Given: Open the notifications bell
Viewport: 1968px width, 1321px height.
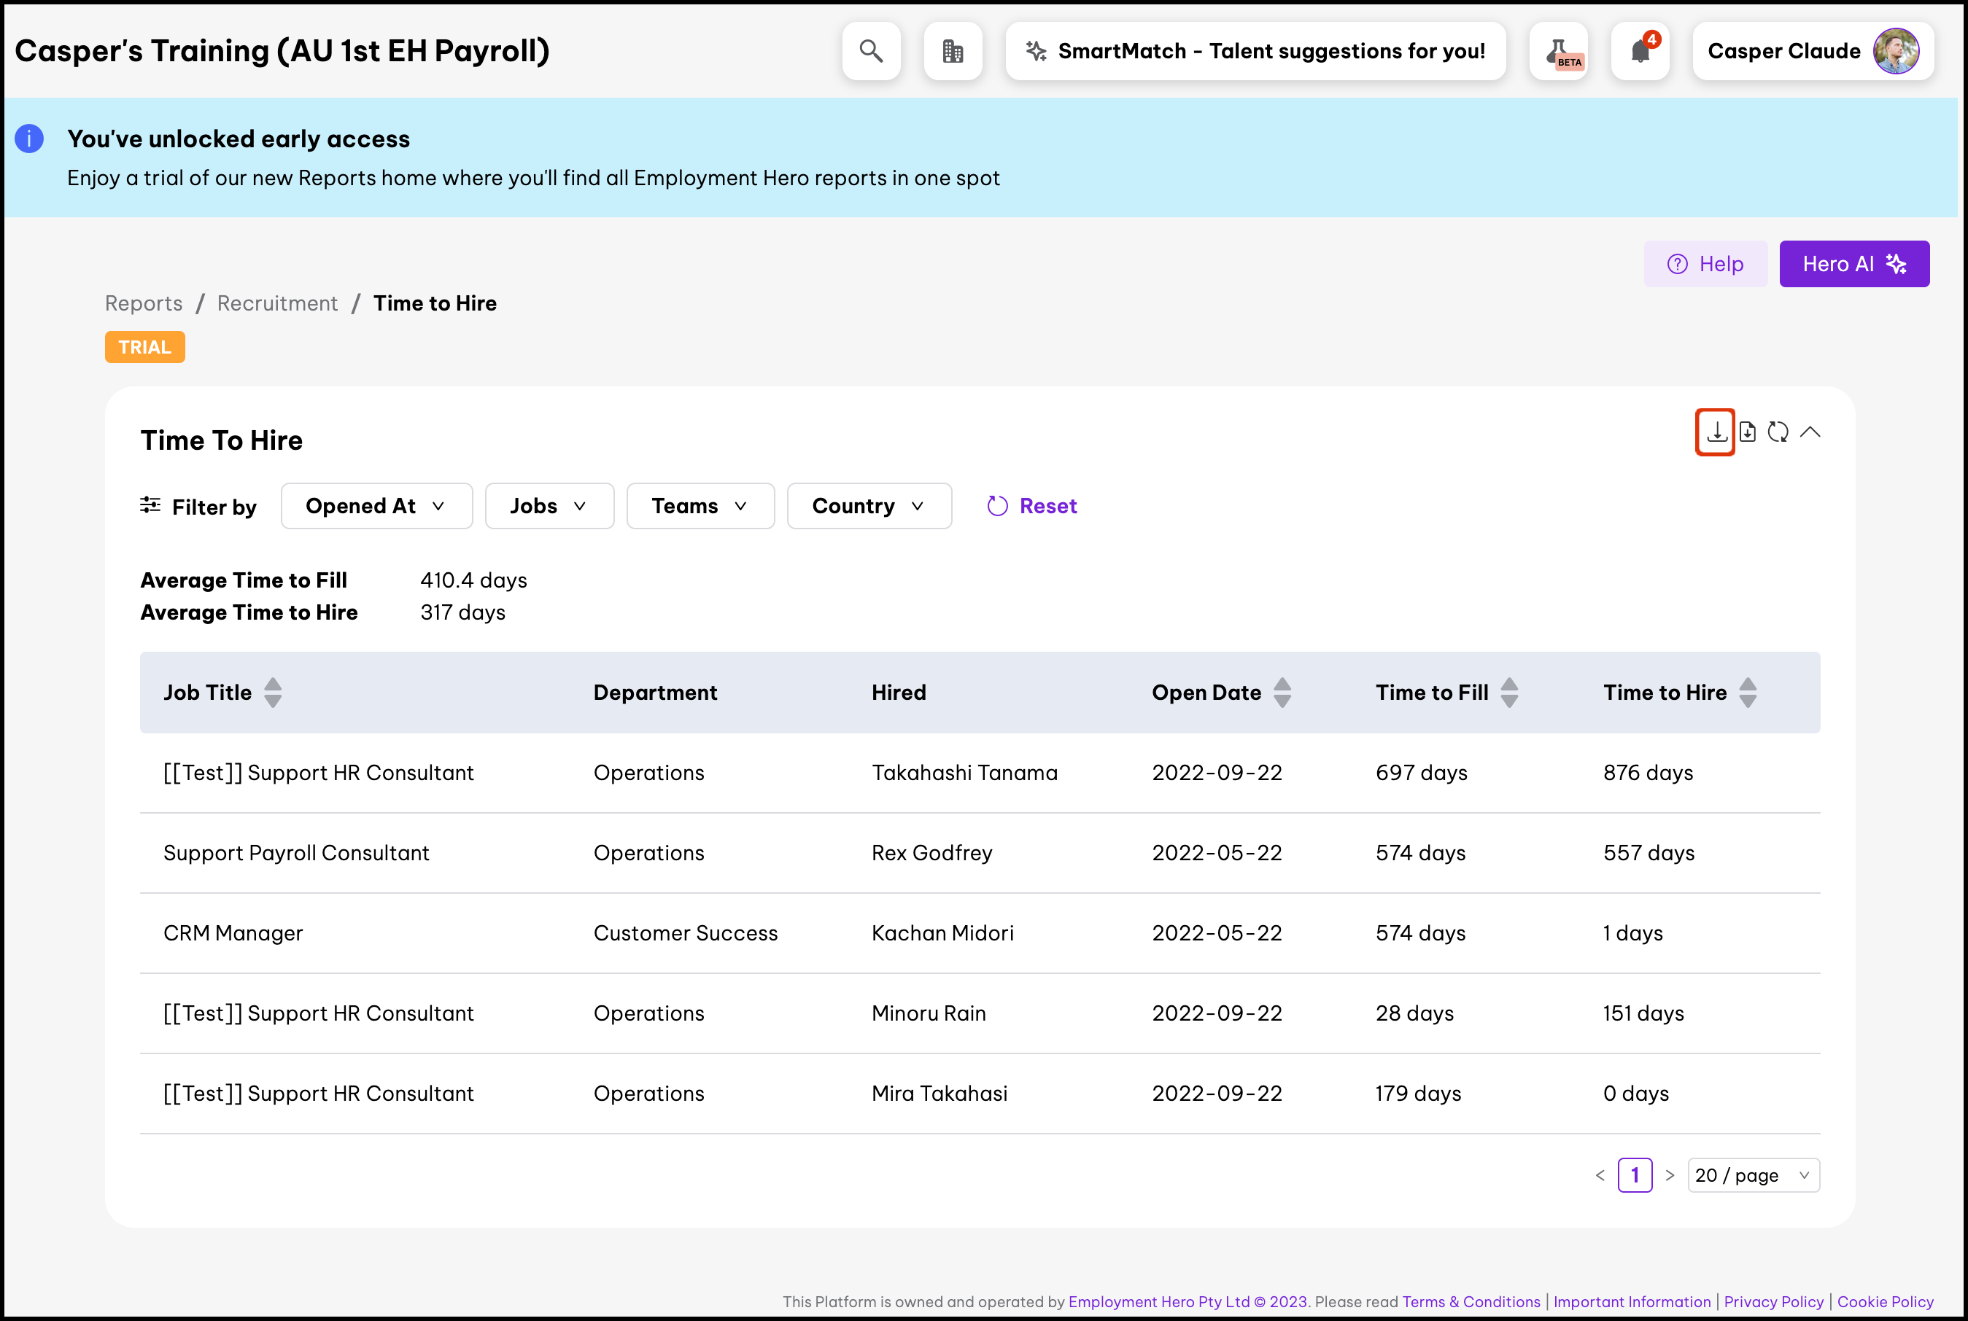Looking at the screenshot, I should coord(1639,51).
